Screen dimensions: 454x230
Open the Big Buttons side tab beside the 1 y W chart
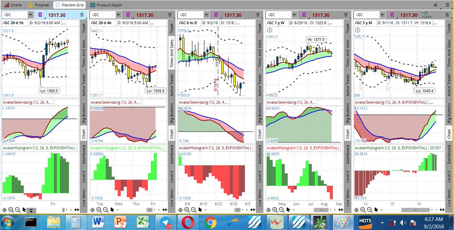click(x=348, y=114)
